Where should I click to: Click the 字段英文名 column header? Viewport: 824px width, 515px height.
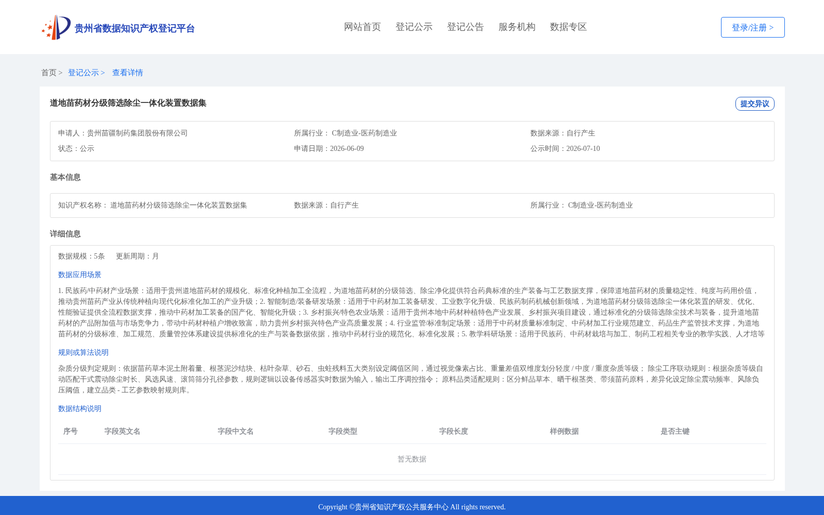point(123,431)
